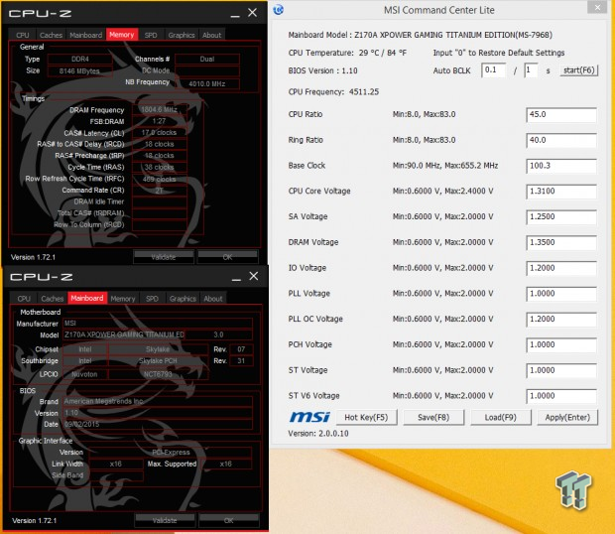Image resolution: width=615 pixels, height=534 pixels.
Task: Click the Auto BCLK seconds field showing 1
Action: point(531,70)
